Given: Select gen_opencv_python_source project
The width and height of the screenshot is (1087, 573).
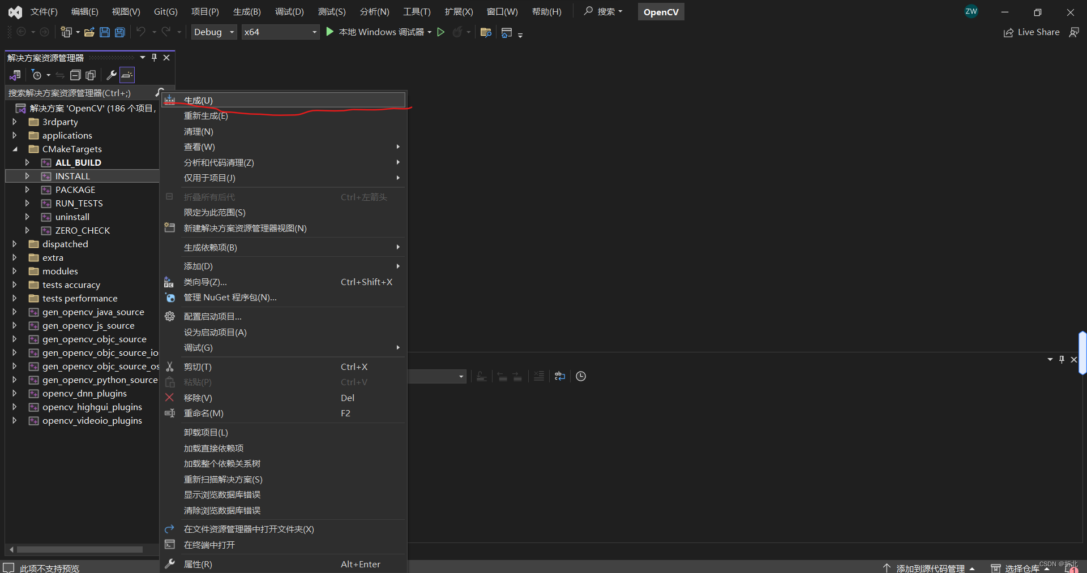Looking at the screenshot, I should click(100, 380).
